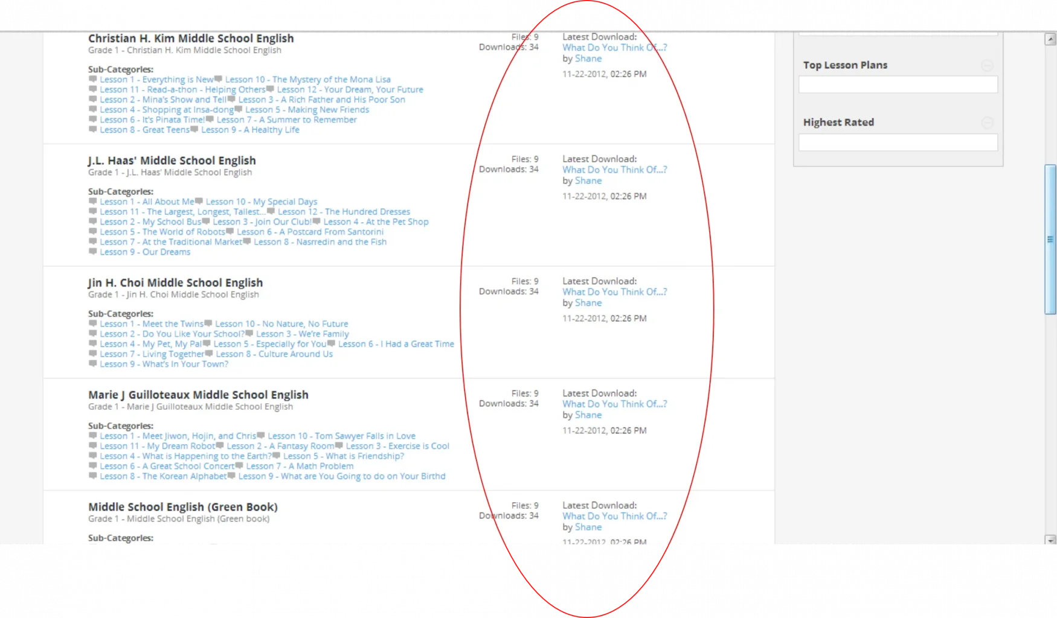The width and height of the screenshot is (1057, 618).
Task: Click the icon before Lesson 7 - Living Together
Action: [x=92, y=354]
